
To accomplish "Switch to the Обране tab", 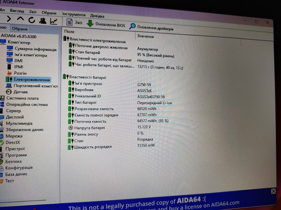I will point(20,29).
